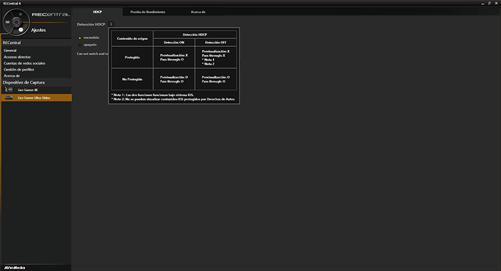Click the Detección HDCP label
Screen dimensions: 501x271
tap(91, 24)
